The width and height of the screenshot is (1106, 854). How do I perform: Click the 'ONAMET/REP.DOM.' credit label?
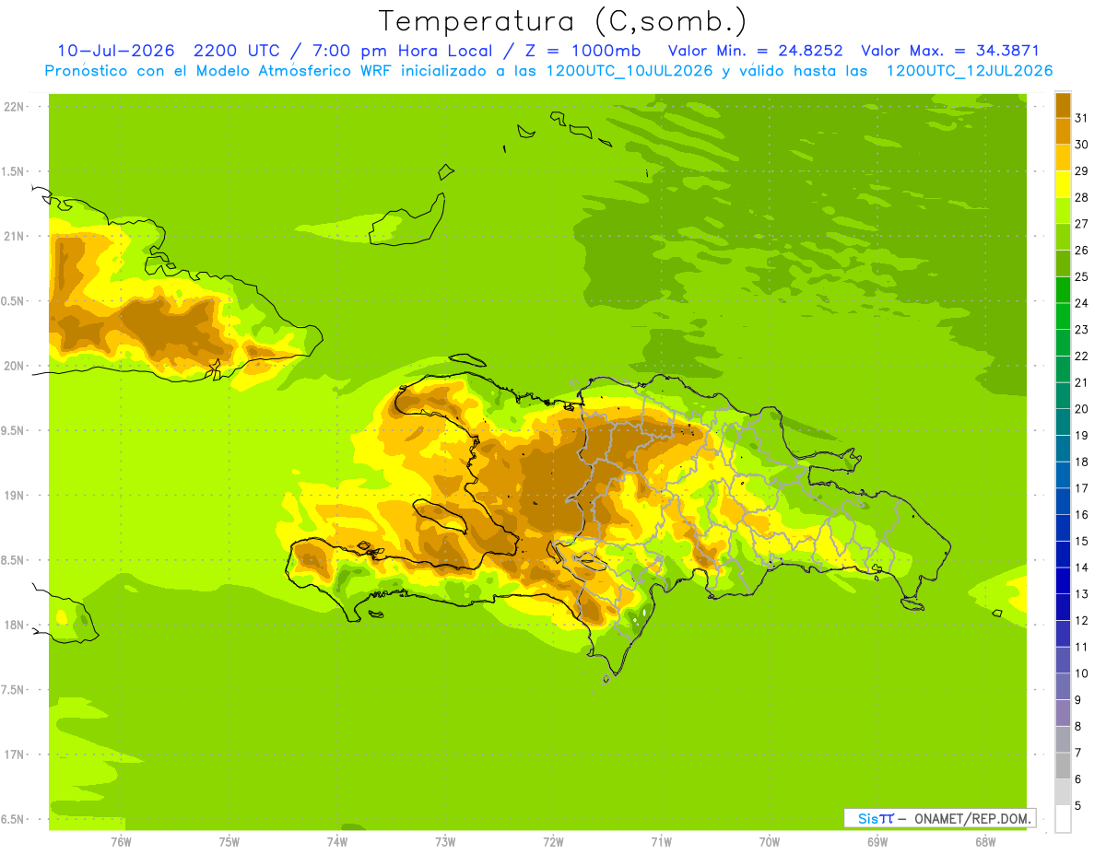point(973,818)
